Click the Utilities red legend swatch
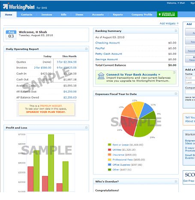Screen dimensions: 195x200 (109, 150)
